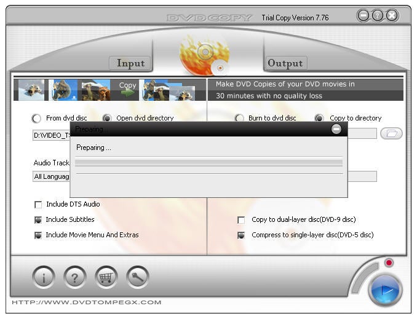
Task: Switch to the Output tab
Action: [x=285, y=63]
